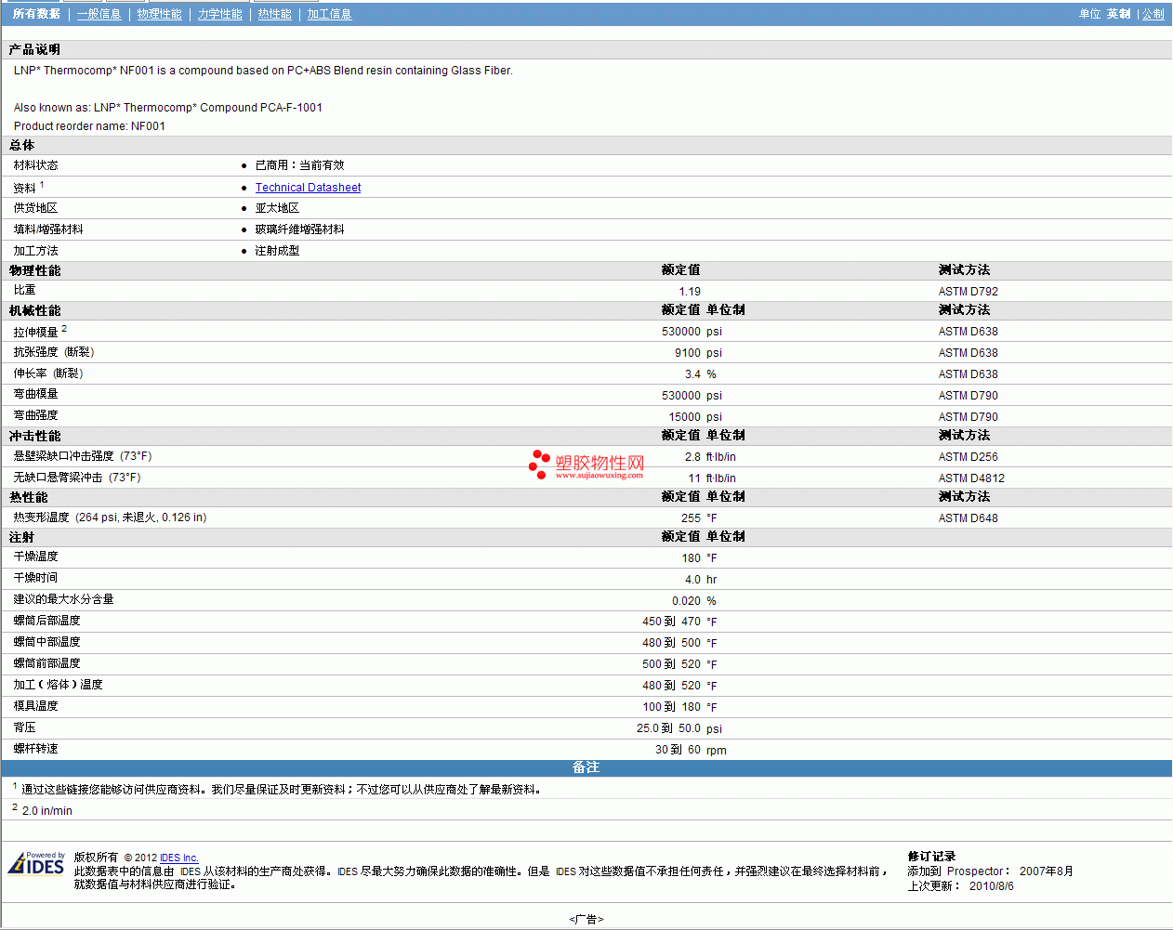Click the ASTM D792 test method text
The width and height of the screenshot is (1173, 930).
pyautogui.click(x=968, y=292)
